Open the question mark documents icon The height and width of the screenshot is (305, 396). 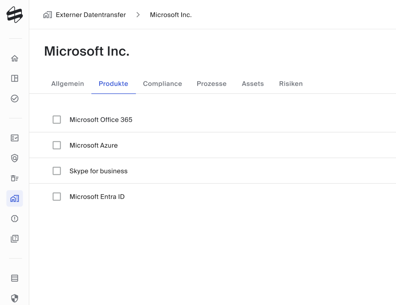[15, 239]
